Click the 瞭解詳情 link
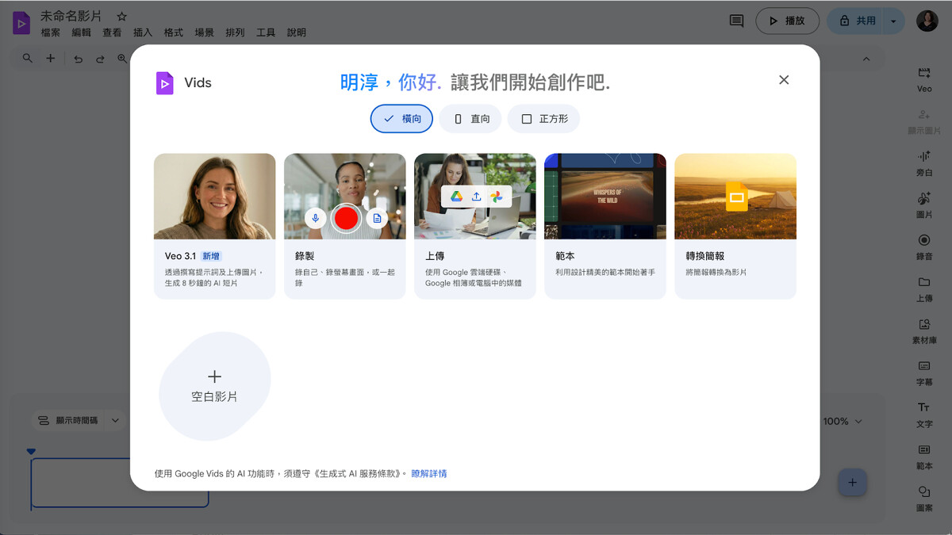Image resolution: width=952 pixels, height=535 pixels. 428,474
